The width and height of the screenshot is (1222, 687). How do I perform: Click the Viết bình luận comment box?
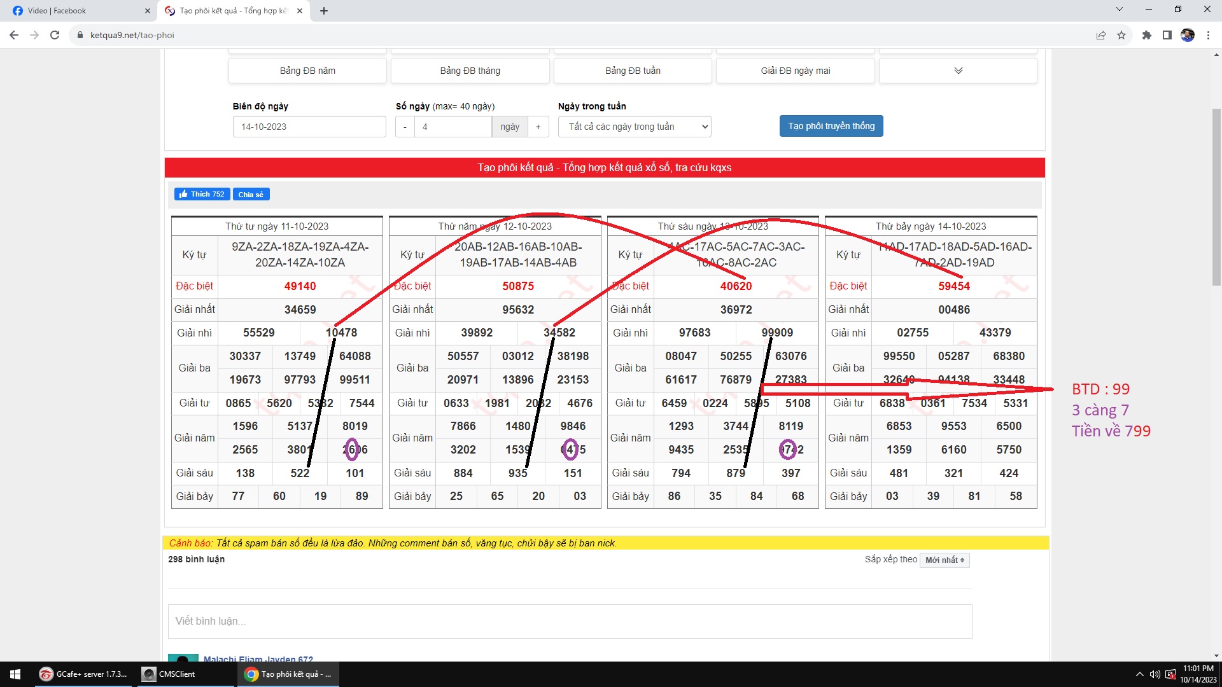click(570, 621)
